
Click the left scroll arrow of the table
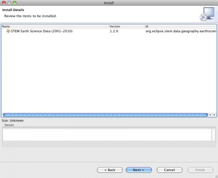pyautogui.click(x=210, y=115)
